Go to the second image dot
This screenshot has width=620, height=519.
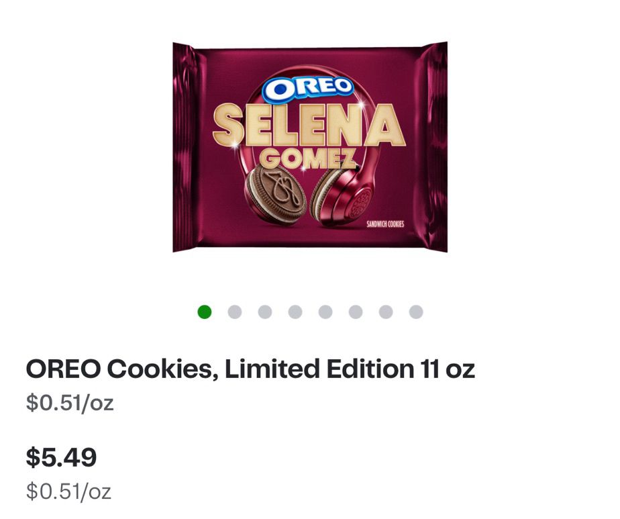pos(235,312)
